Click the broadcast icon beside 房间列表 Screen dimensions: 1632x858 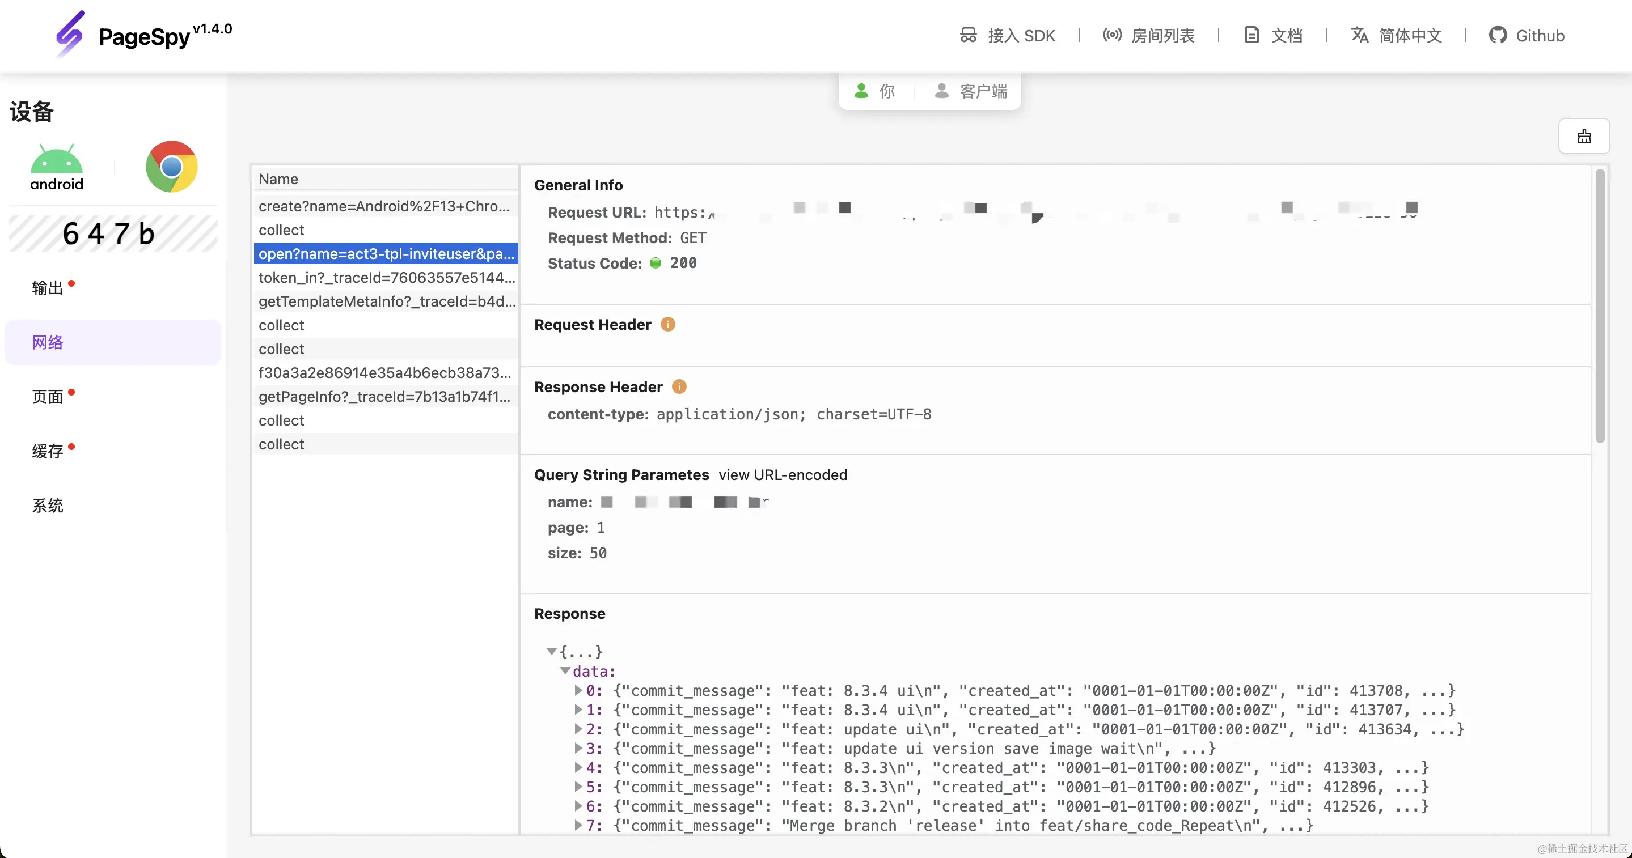[x=1112, y=35]
